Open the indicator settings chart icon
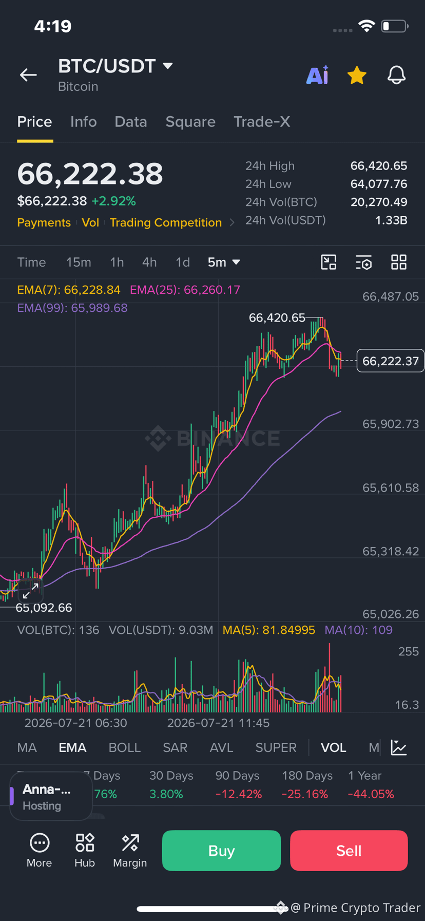The height and width of the screenshot is (921, 425). (399, 747)
